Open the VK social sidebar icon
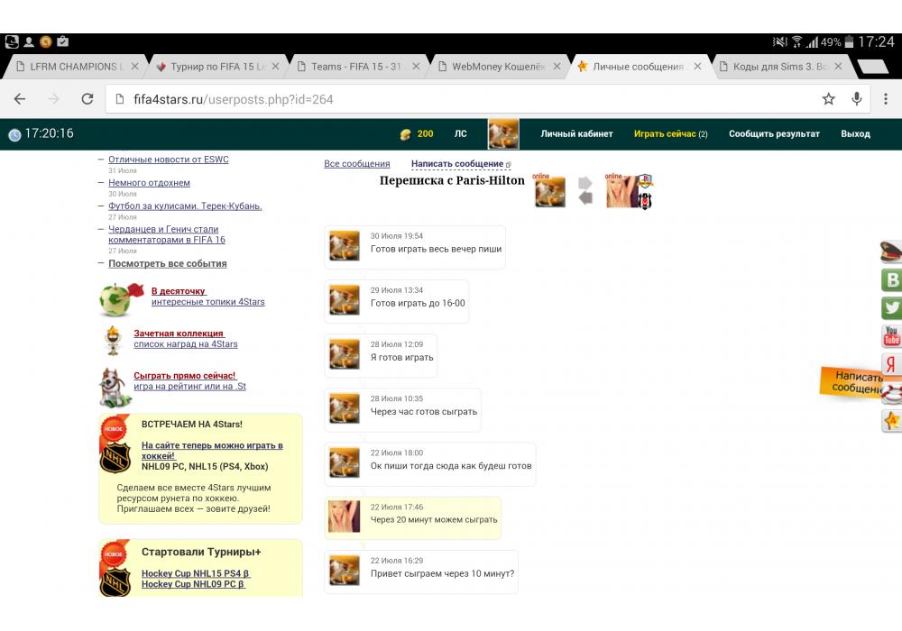The image size is (902, 631). click(891, 280)
